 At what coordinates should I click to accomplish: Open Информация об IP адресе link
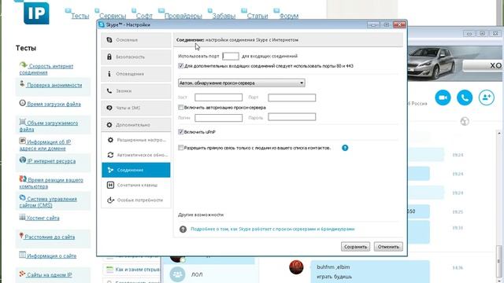46,145
